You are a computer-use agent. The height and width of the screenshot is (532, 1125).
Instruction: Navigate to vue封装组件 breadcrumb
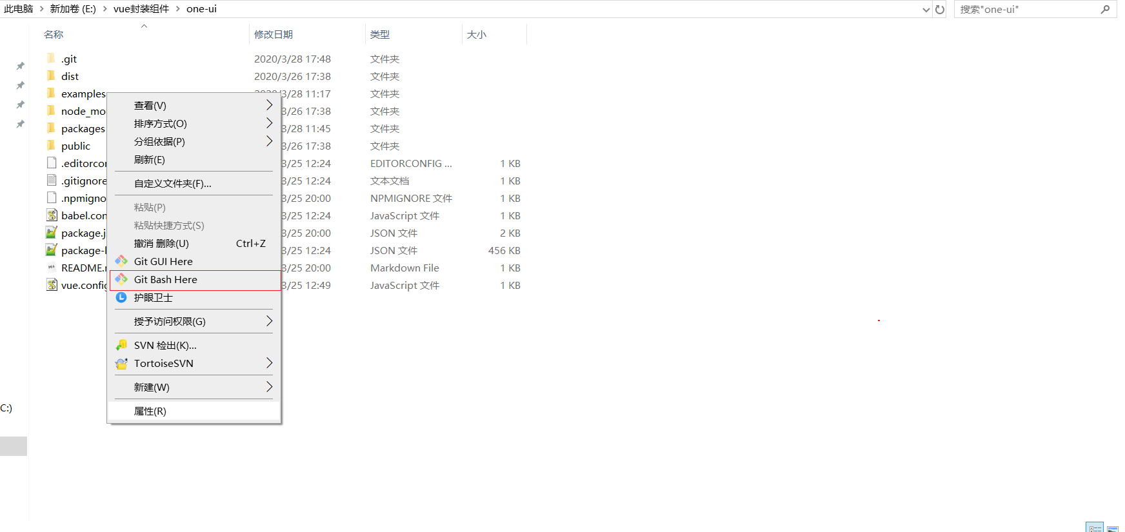[x=141, y=9]
